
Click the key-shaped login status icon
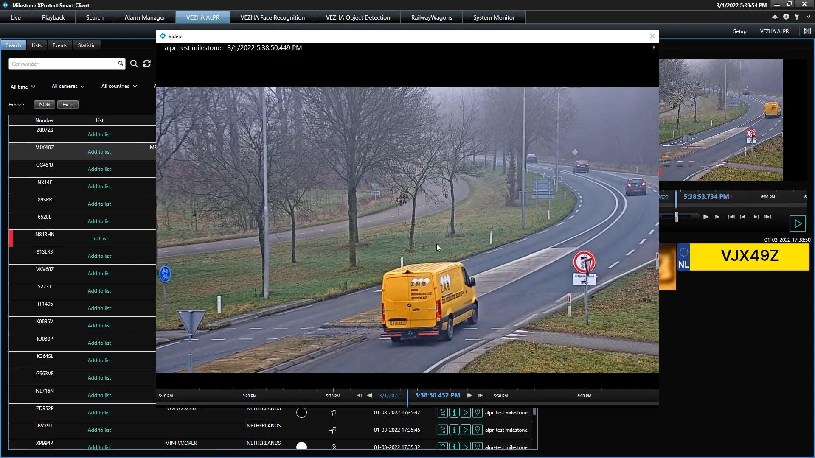point(797,17)
